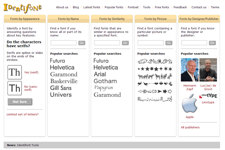The width and height of the screenshot is (225, 150).
Task: Click the Not Sure button
Action: [20, 102]
